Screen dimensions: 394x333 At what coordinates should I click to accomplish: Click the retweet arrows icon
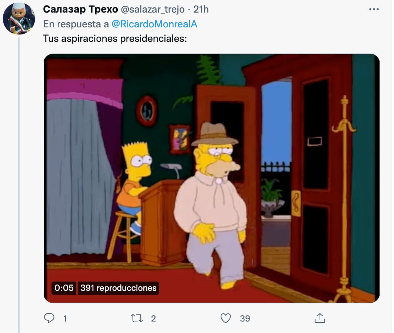coord(137,318)
